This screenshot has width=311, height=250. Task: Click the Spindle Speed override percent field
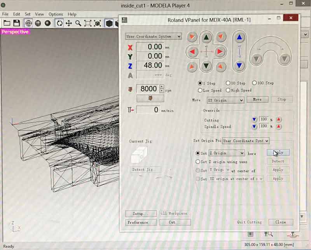[x=264, y=126]
